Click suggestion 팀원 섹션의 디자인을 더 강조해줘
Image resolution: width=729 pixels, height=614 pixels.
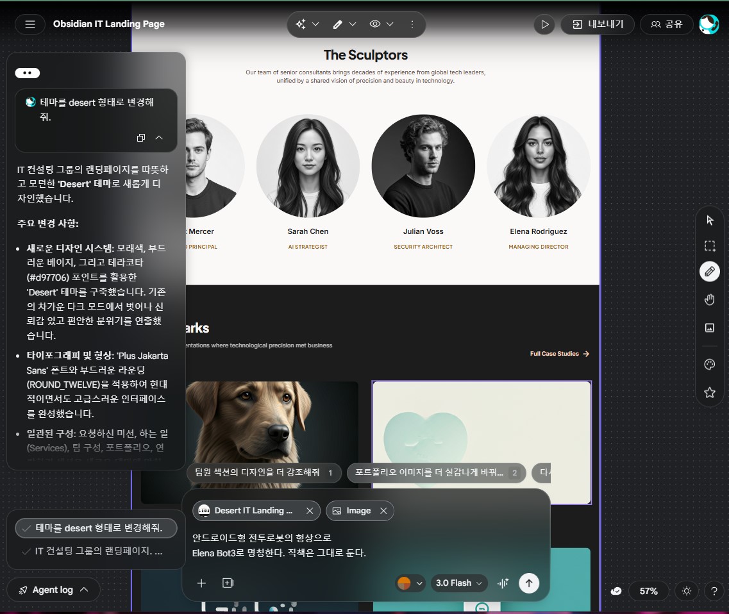click(x=264, y=473)
